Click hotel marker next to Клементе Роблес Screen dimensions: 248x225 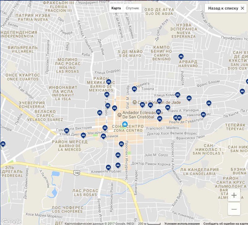coord(108,167)
